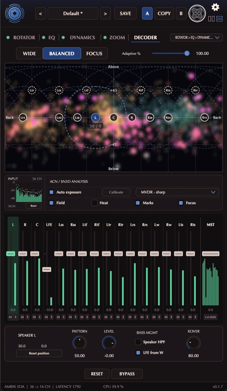Click the four-circle ambisonic emblem icon
Viewport: 227px width, 391px height.
pyautogui.click(x=197, y=13)
